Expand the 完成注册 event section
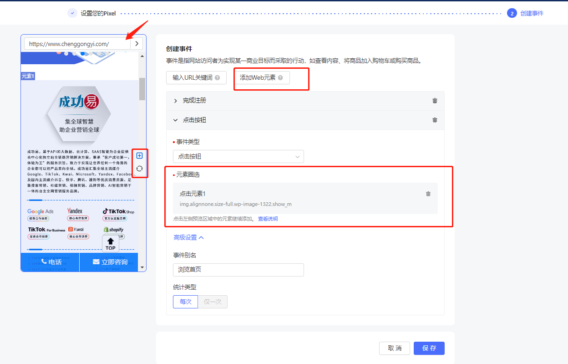 pos(175,101)
